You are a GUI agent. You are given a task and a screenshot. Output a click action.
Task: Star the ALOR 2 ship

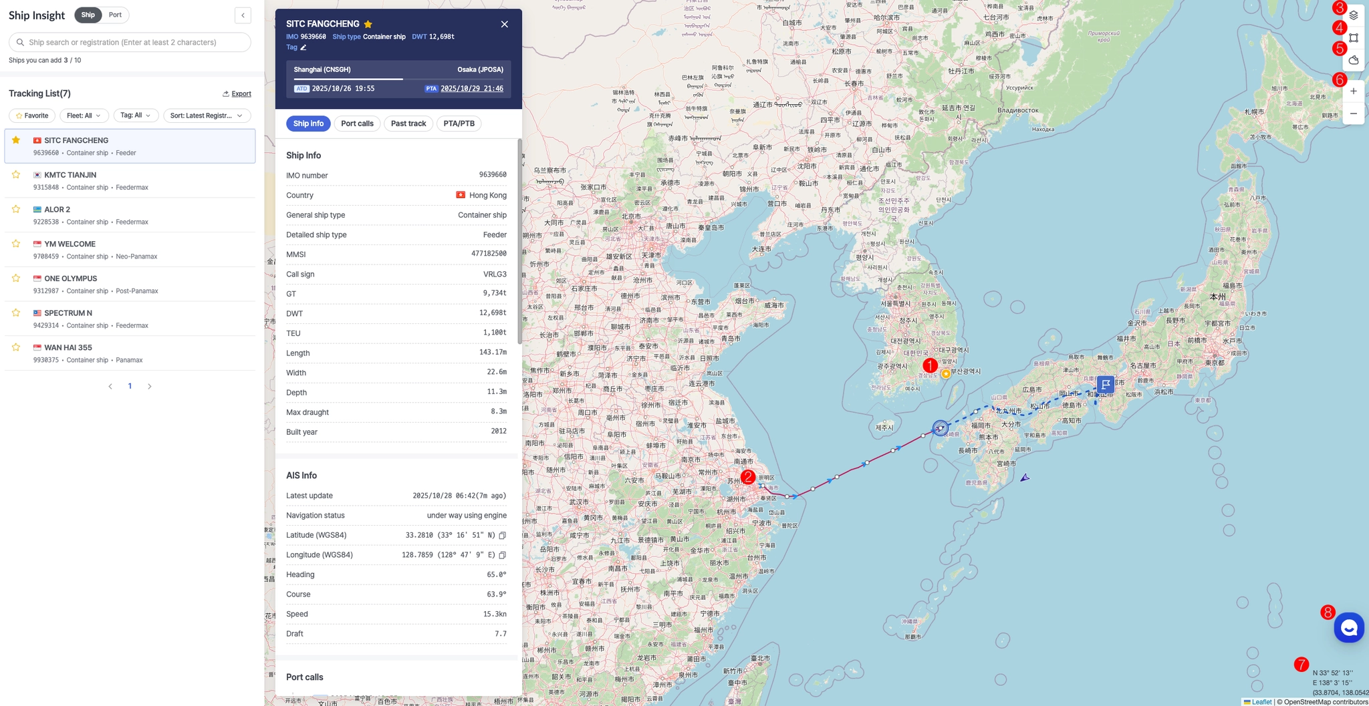tap(16, 210)
